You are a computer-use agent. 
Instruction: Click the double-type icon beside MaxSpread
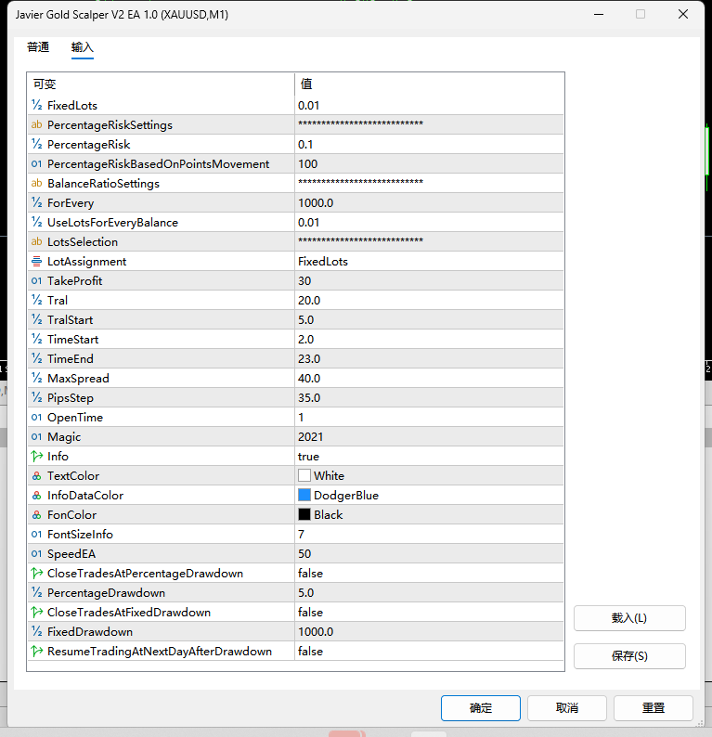coord(36,379)
